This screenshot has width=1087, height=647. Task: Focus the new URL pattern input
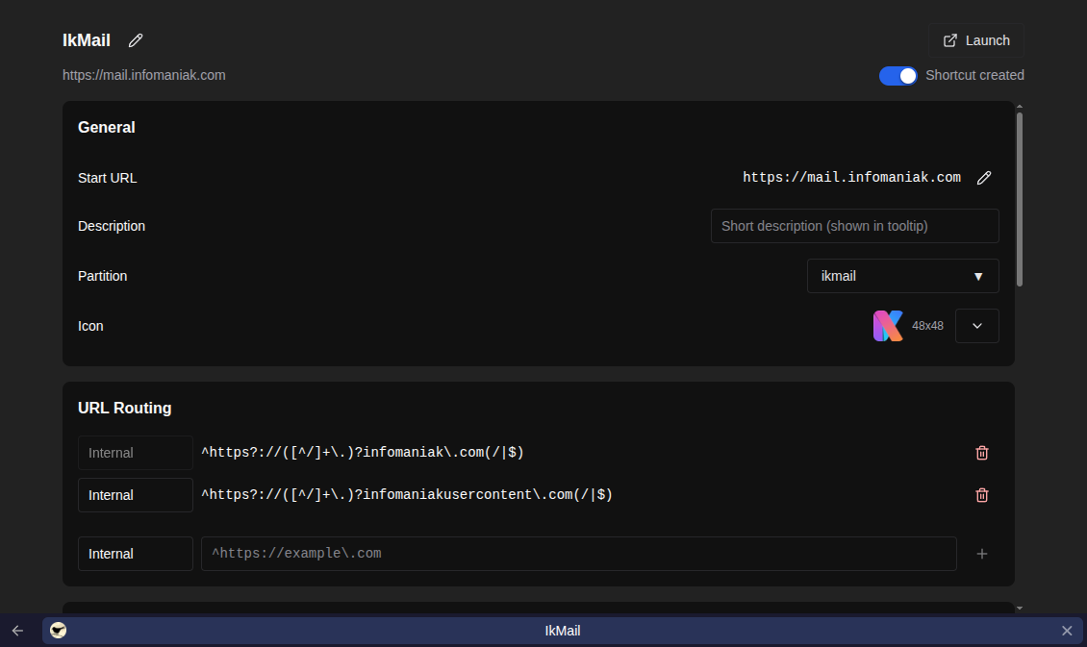579,554
